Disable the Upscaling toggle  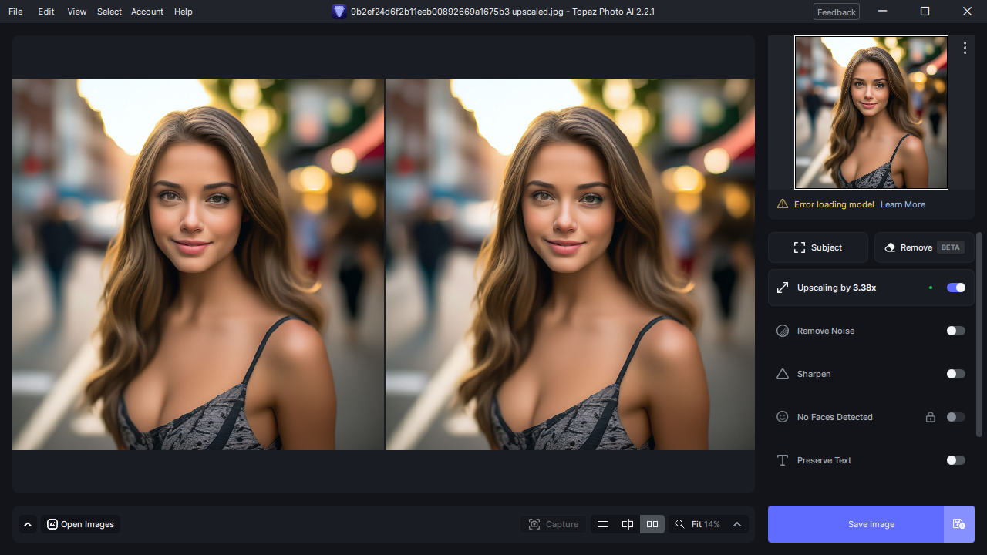955,288
